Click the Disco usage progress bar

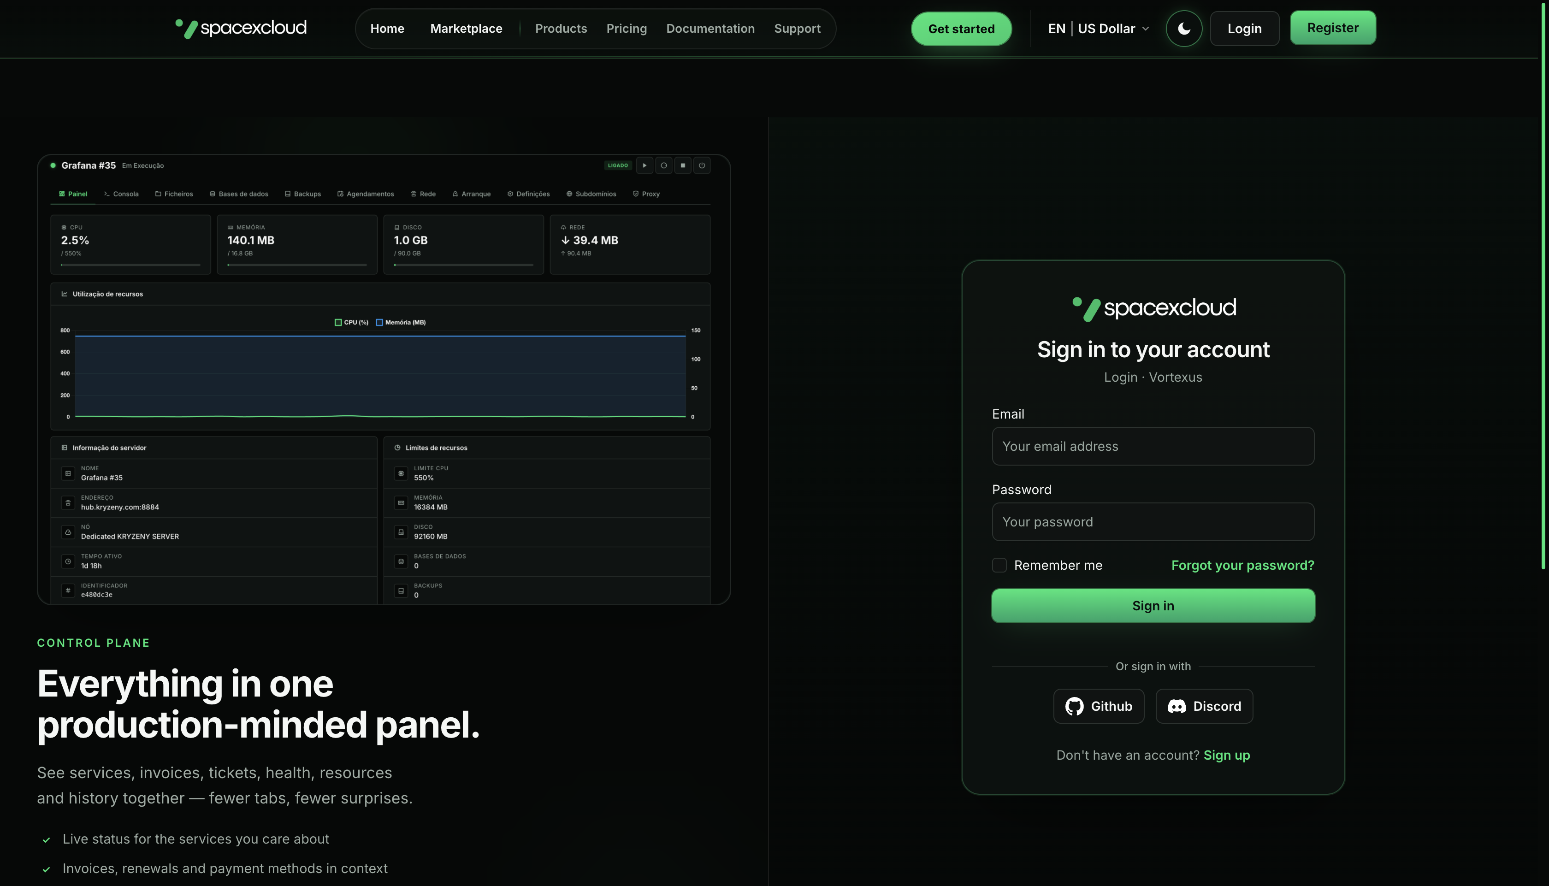pyautogui.click(x=464, y=265)
